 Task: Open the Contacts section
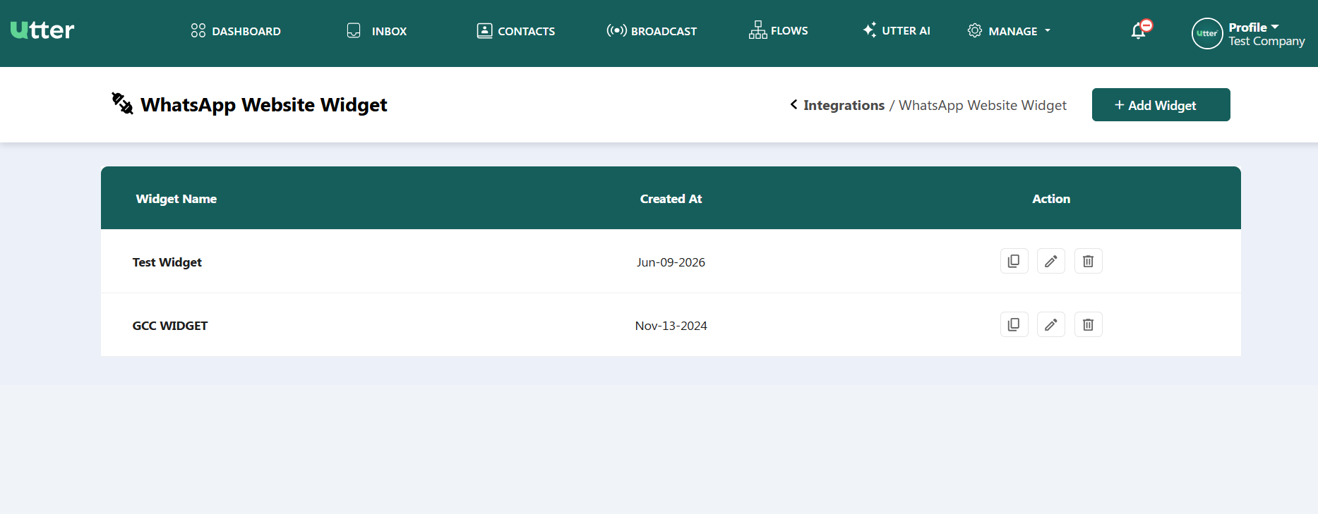[516, 31]
